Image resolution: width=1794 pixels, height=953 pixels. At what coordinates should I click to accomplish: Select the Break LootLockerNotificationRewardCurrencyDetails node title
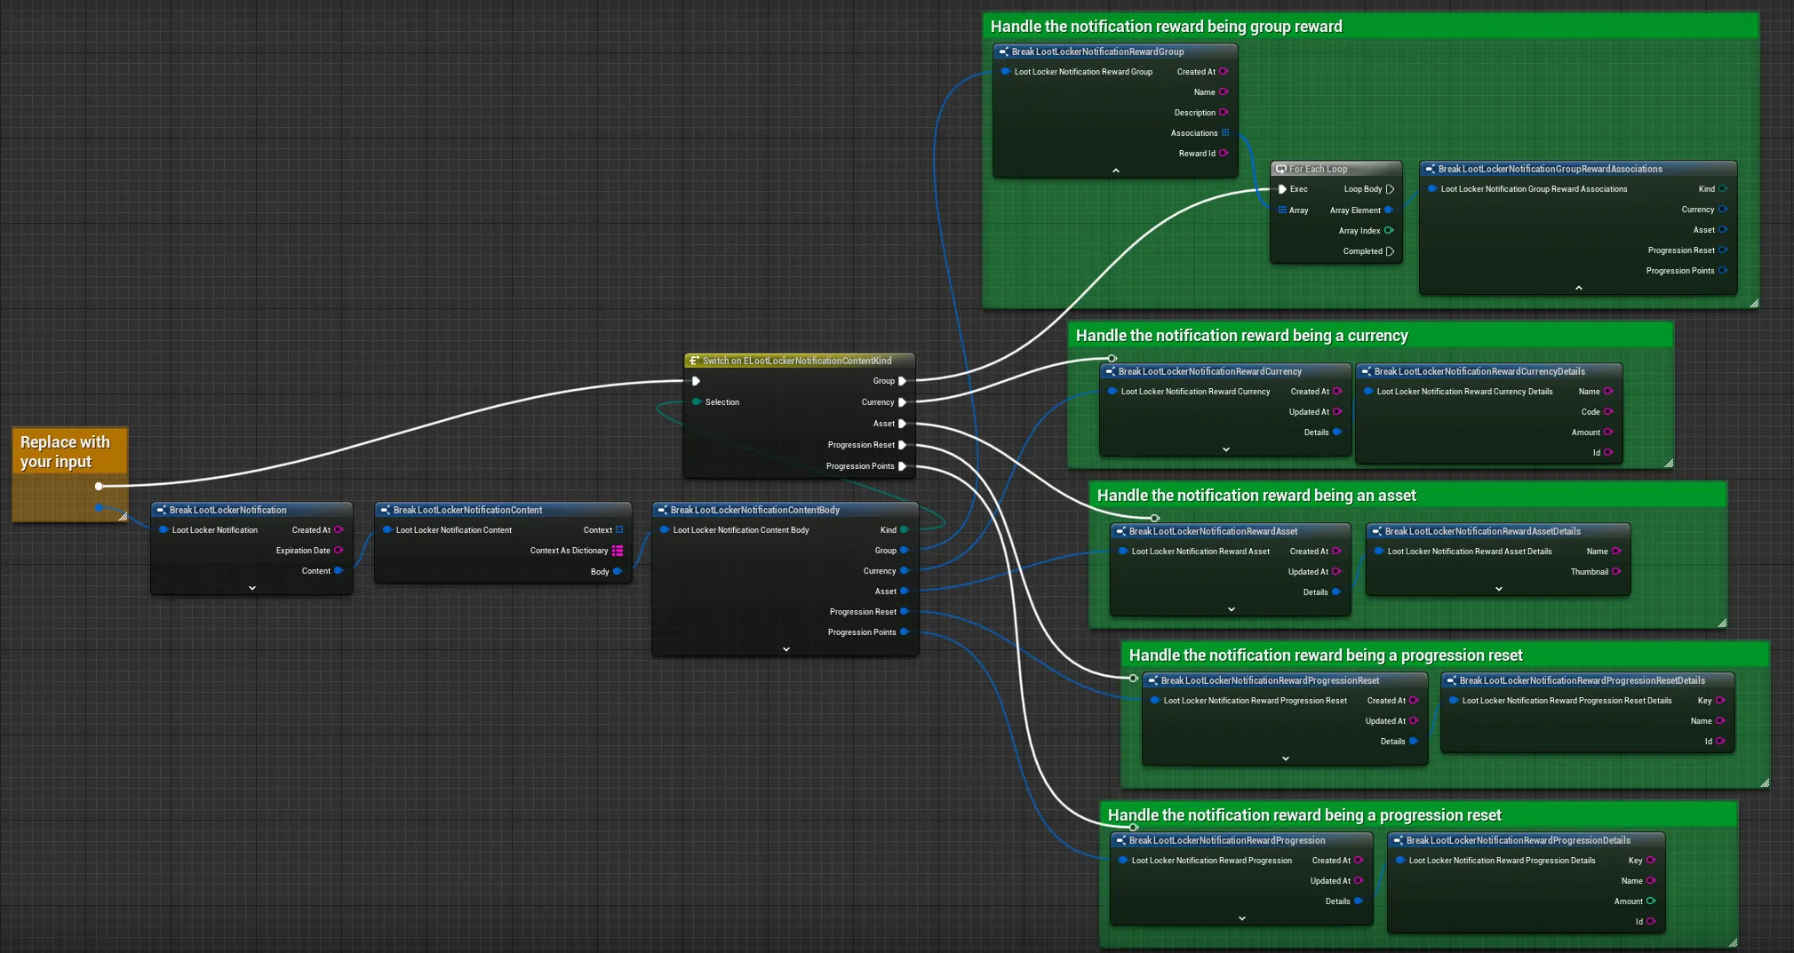click(x=1479, y=371)
